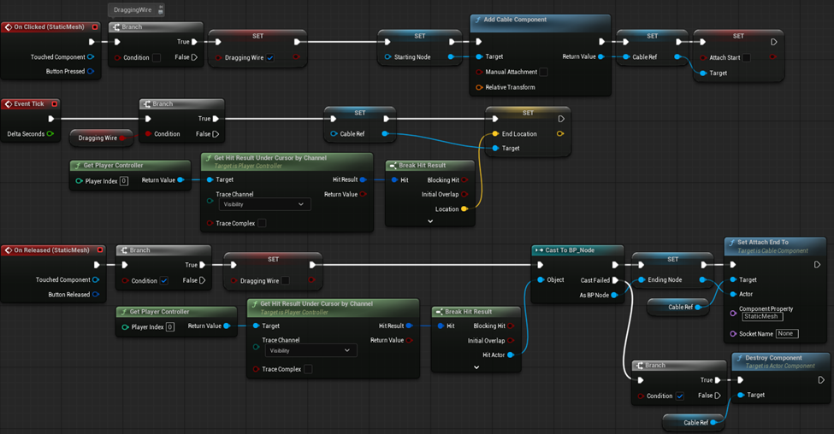The image size is (834, 434).
Task: Select Cable Ref getter wired to Destroy Component
Action: click(693, 423)
